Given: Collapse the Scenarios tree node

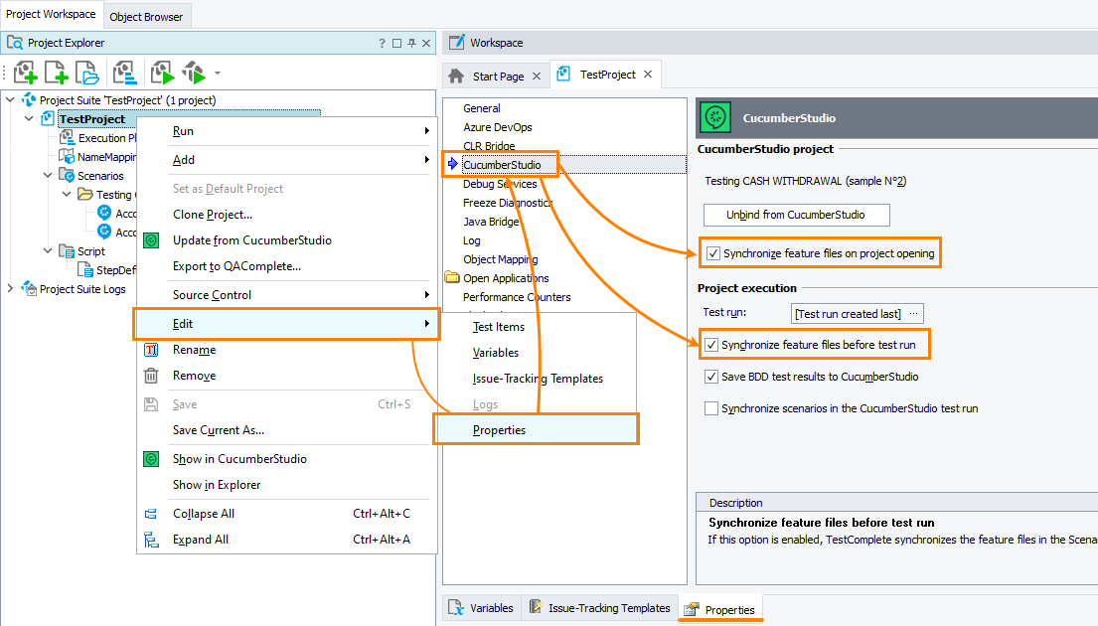Looking at the screenshot, I should pos(47,175).
